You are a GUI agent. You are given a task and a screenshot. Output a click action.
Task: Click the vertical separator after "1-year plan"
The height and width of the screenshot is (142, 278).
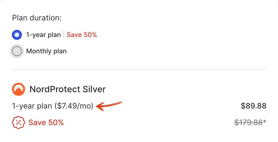click(64, 35)
